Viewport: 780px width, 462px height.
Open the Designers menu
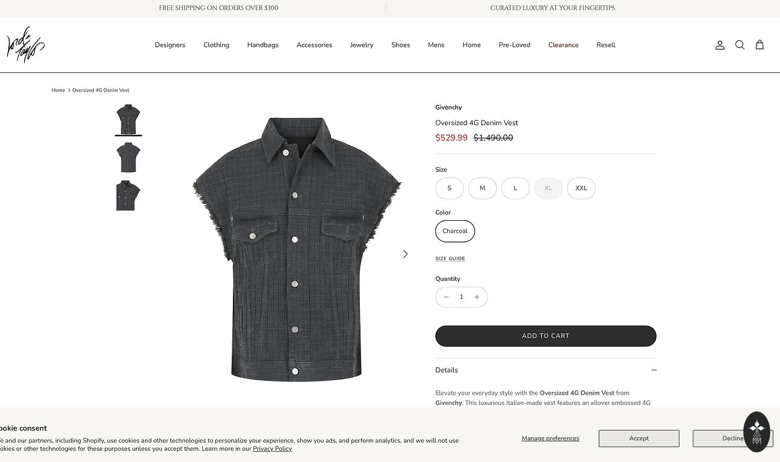click(x=170, y=45)
